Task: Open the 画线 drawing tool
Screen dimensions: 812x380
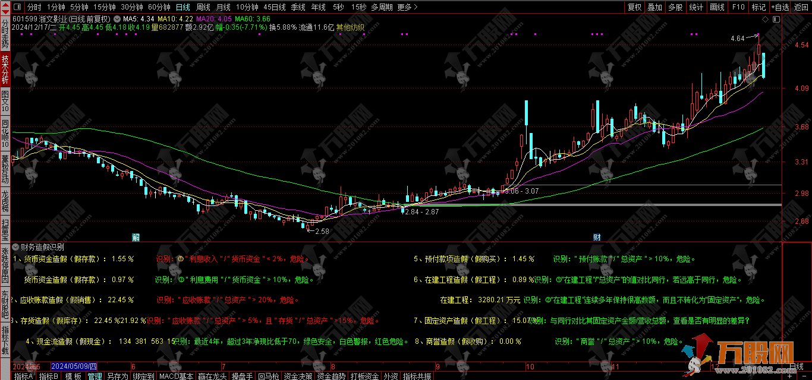Action: pyautogui.click(x=717, y=7)
